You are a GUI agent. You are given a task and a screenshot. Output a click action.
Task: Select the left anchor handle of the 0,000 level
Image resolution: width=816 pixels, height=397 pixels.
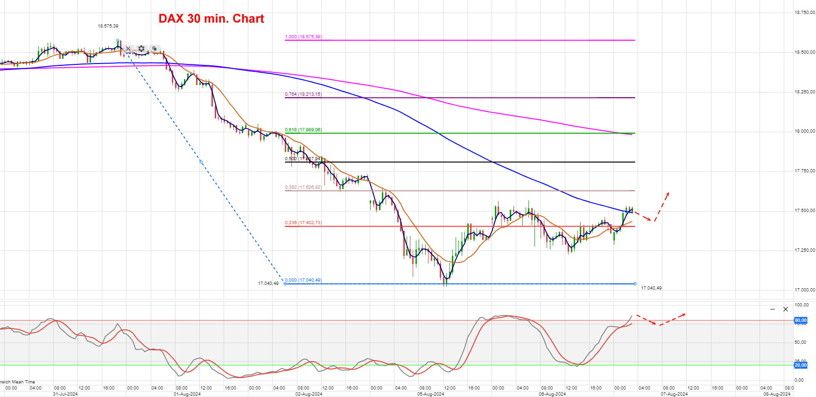click(285, 284)
